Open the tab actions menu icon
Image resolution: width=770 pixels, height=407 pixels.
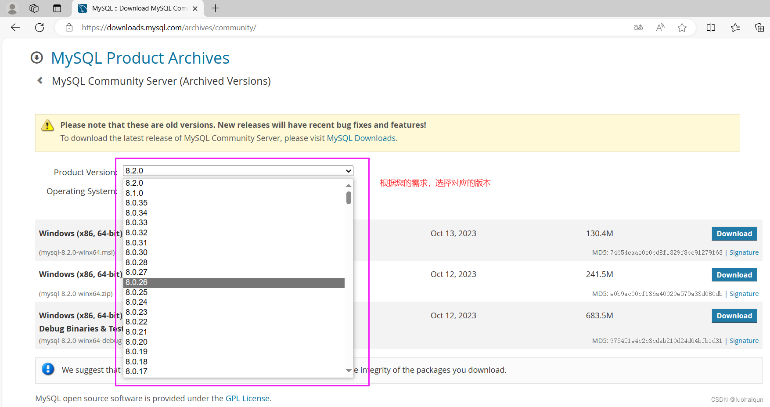57,8
